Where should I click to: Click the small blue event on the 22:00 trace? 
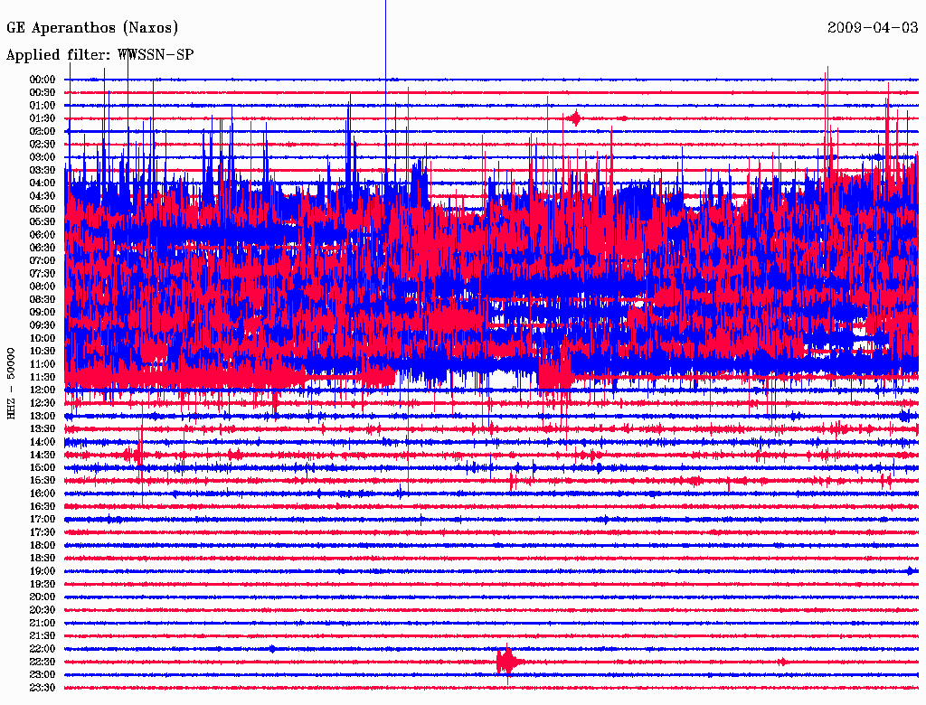[273, 649]
